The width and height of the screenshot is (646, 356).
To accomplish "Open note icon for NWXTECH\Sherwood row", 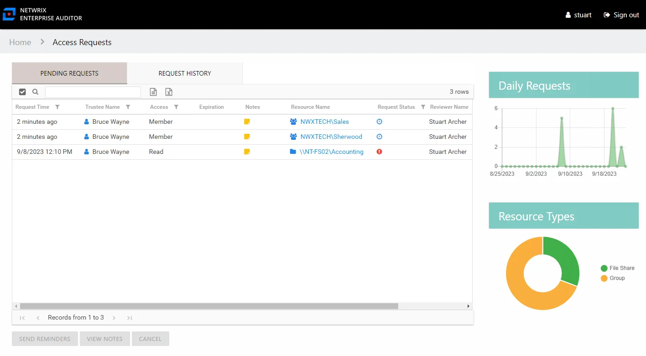I will (247, 137).
